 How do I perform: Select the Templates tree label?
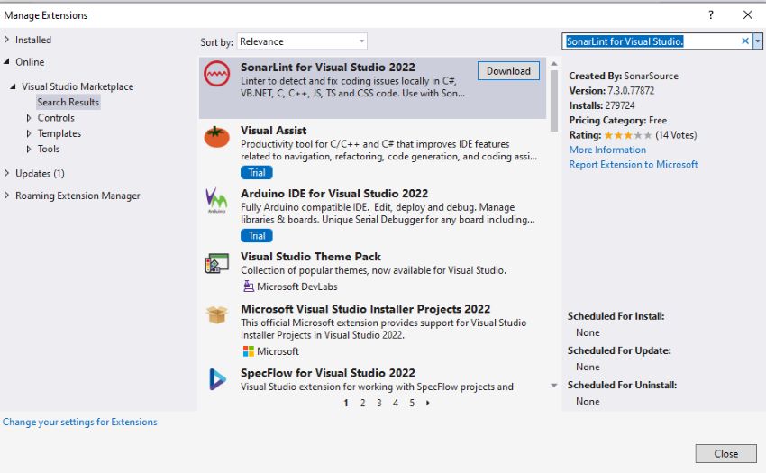pos(59,133)
